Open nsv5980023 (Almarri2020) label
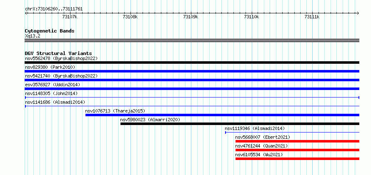This screenshot has width=371, height=175. click(x=150, y=120)
